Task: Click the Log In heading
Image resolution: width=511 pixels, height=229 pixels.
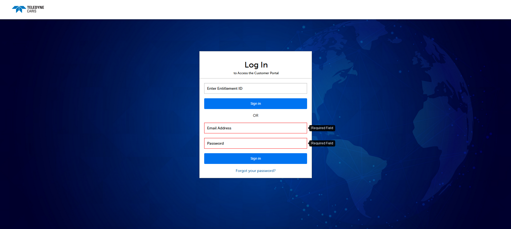Action: tap(256, 65)
